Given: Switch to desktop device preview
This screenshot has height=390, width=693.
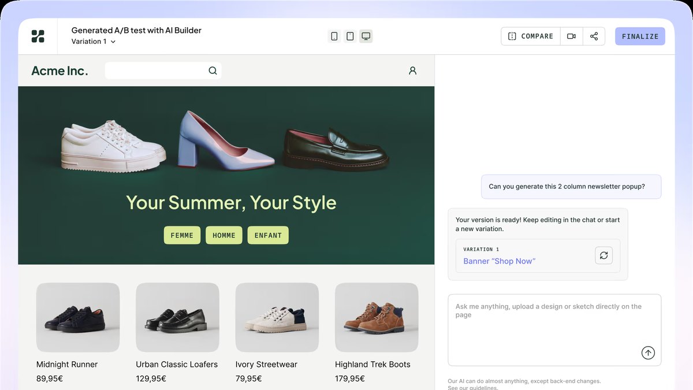Looking at the screenshot, I should click(366, 36).
